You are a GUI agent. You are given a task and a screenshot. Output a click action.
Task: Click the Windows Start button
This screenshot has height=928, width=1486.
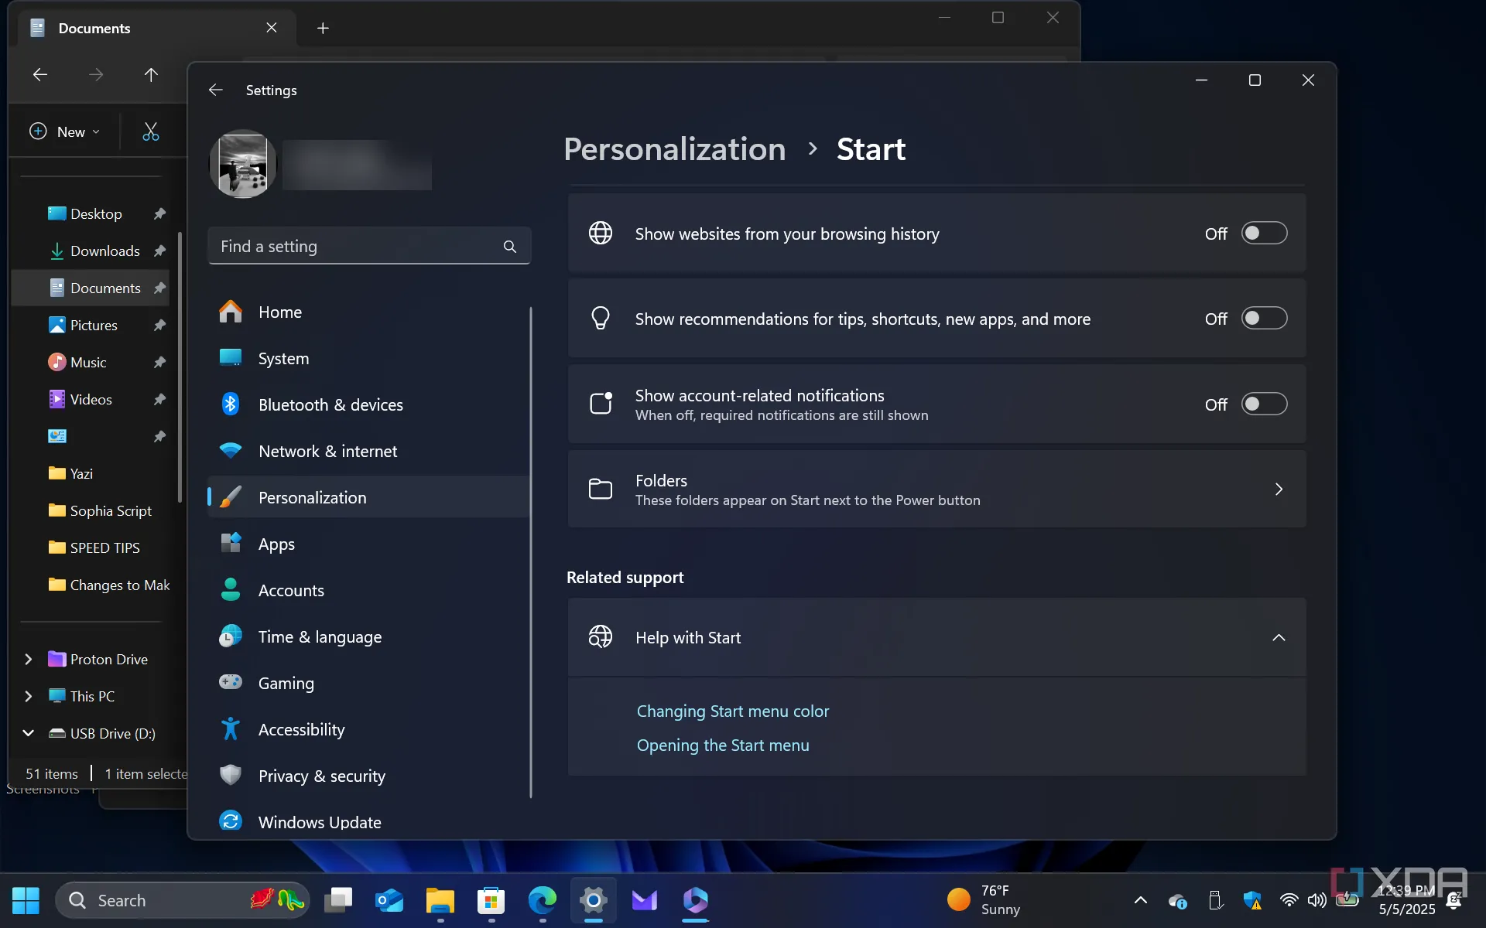click(26, 900)
